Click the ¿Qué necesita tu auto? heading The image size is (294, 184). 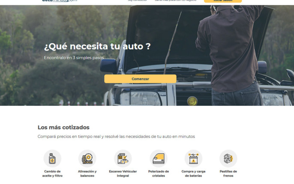coord(97,46)
